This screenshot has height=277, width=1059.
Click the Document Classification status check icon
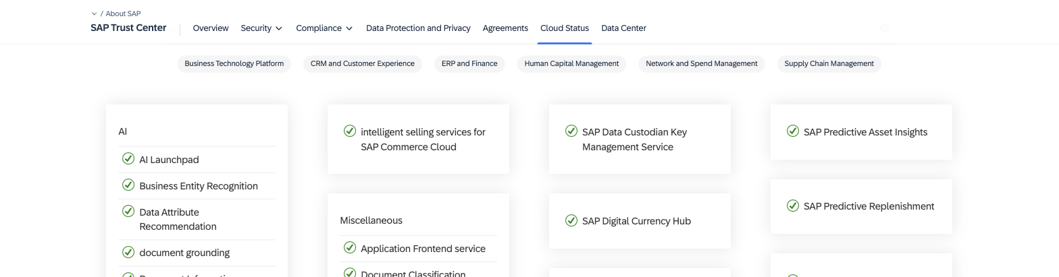click(350, 273)
